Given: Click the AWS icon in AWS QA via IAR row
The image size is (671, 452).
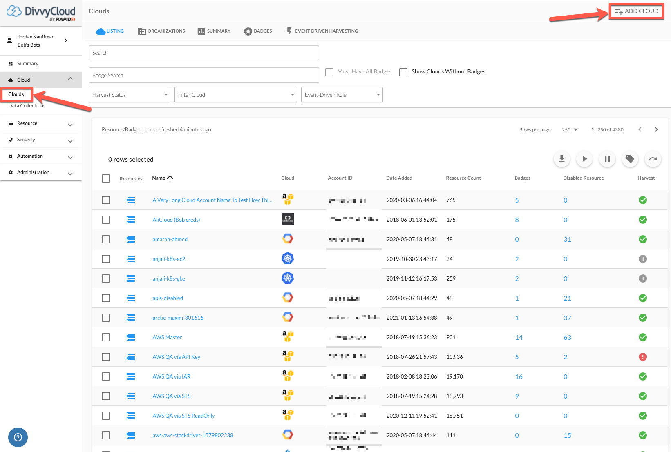Looking at the screenshot, I should point(288,376).
